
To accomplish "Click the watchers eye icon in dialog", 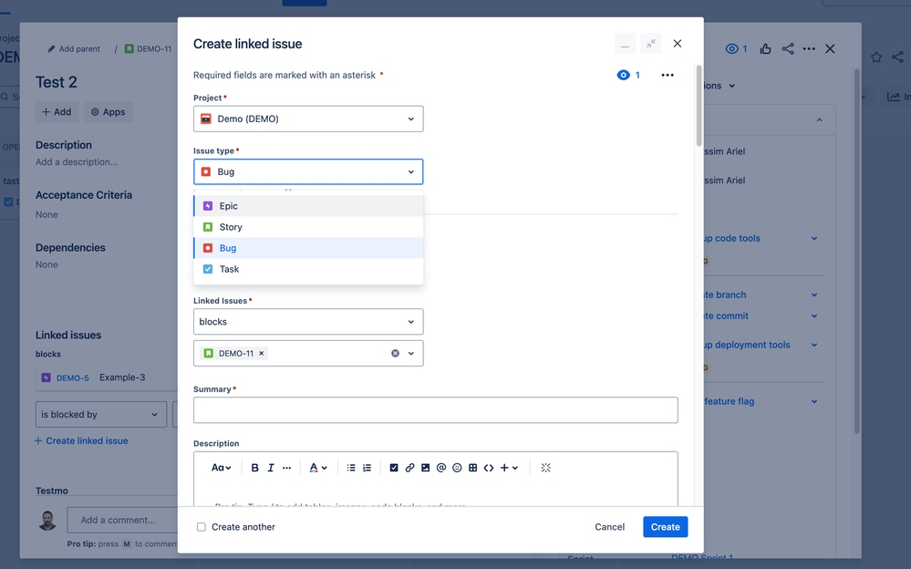I will coord(623,75).
